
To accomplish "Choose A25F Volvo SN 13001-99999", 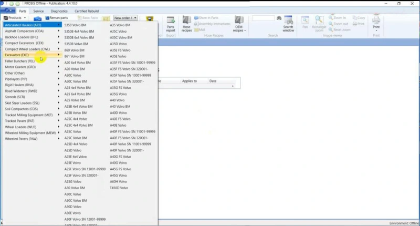I will (85, 169).
